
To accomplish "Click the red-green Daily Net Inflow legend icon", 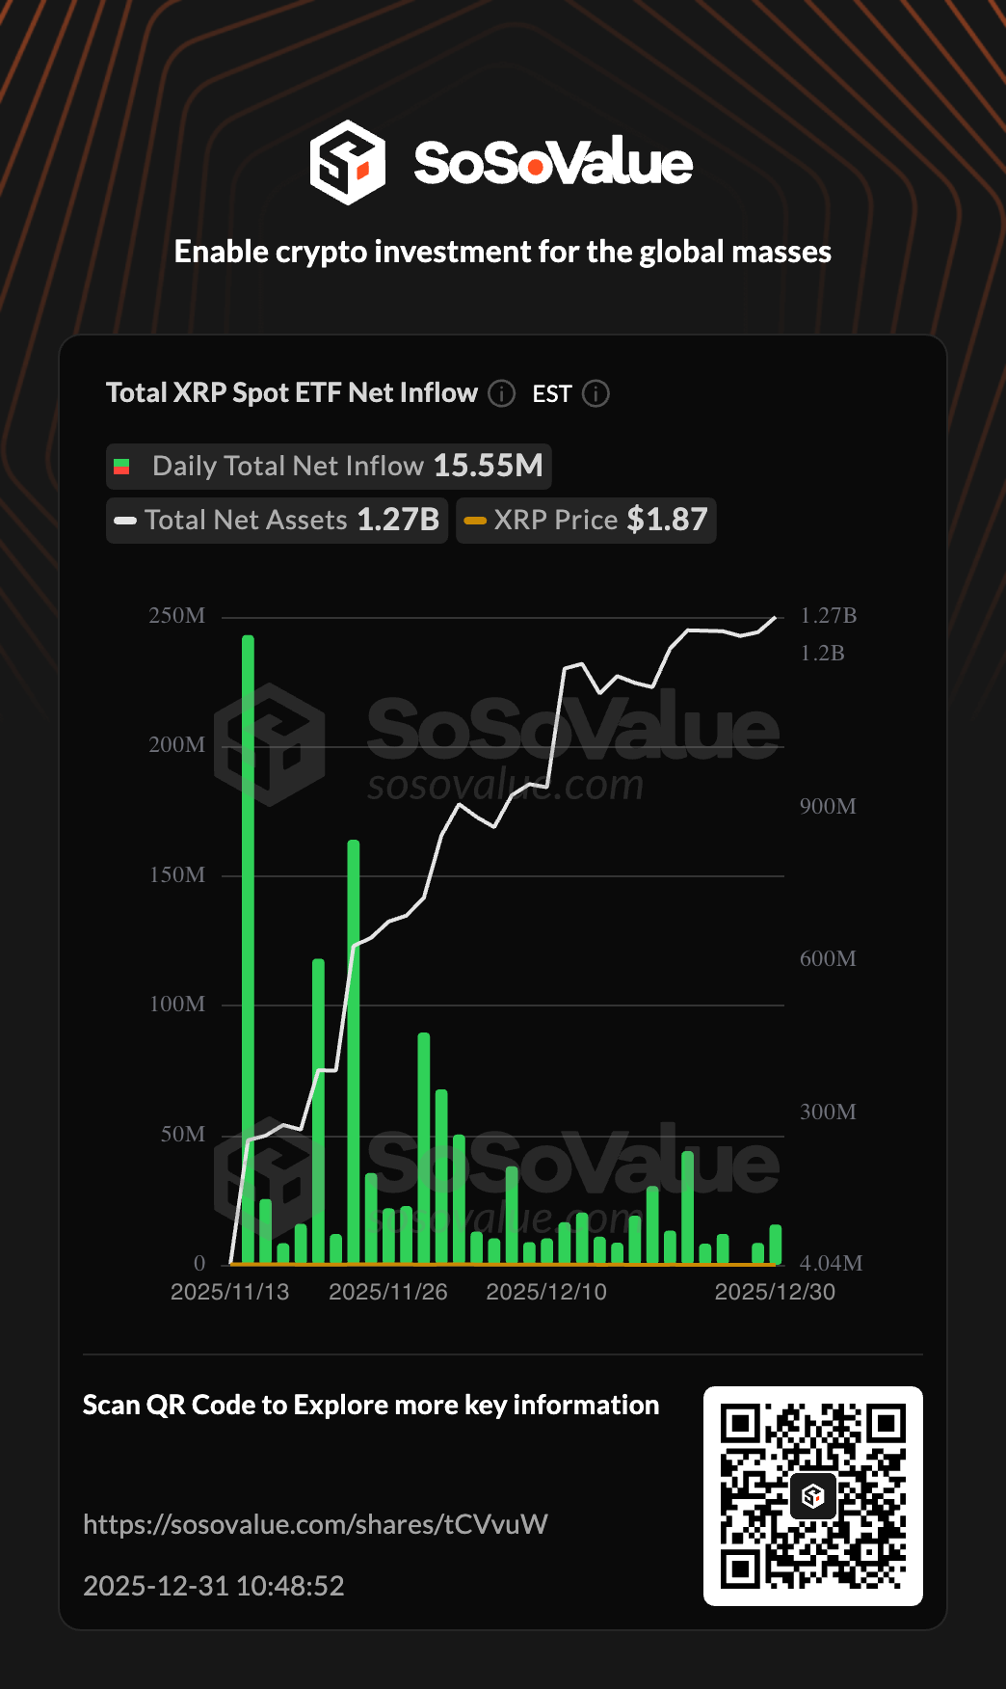I will click(122, 467).
